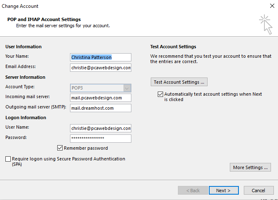Open the Account Type POP3 dropdown

pos(100,88)
